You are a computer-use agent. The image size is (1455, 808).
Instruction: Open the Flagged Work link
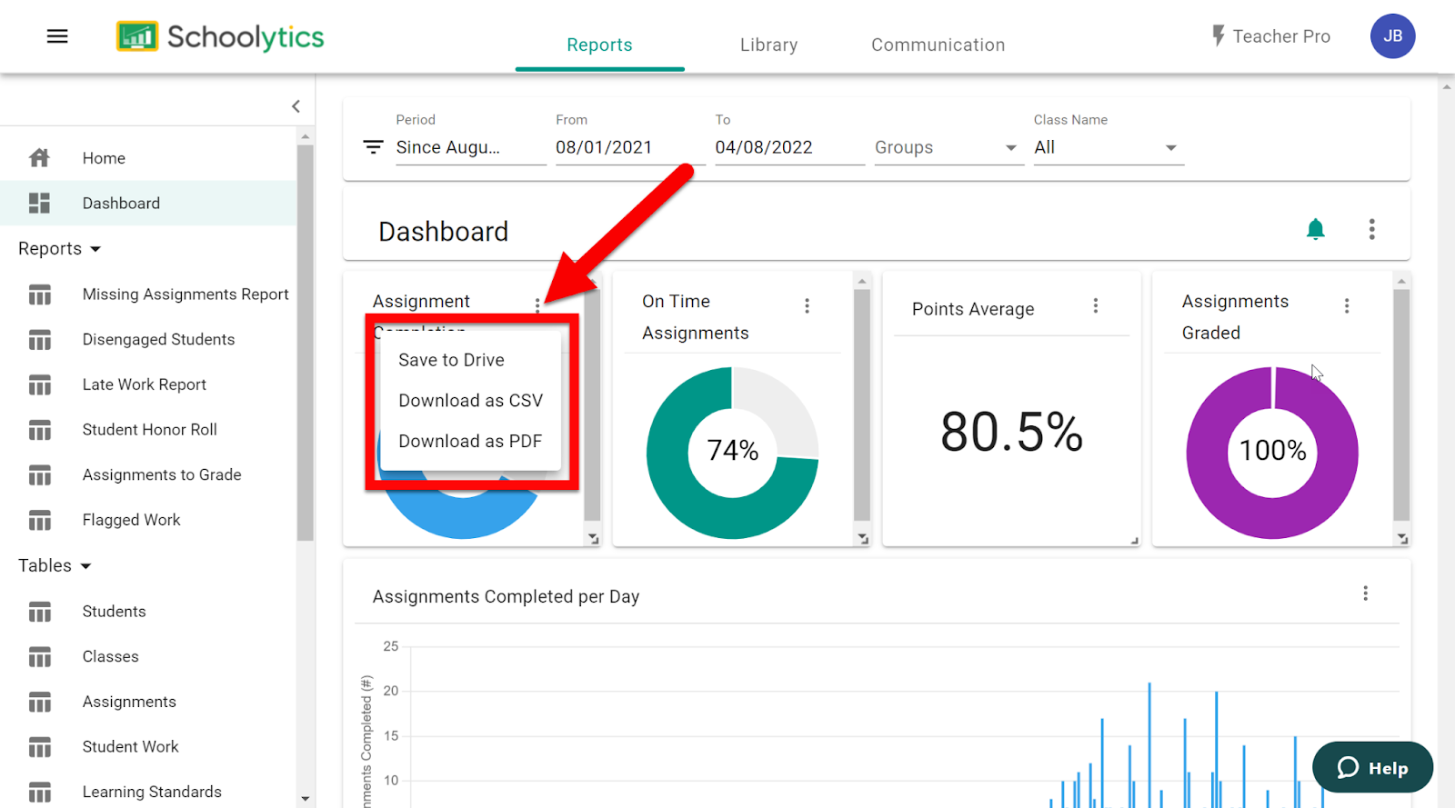click(x=131, y=520)
